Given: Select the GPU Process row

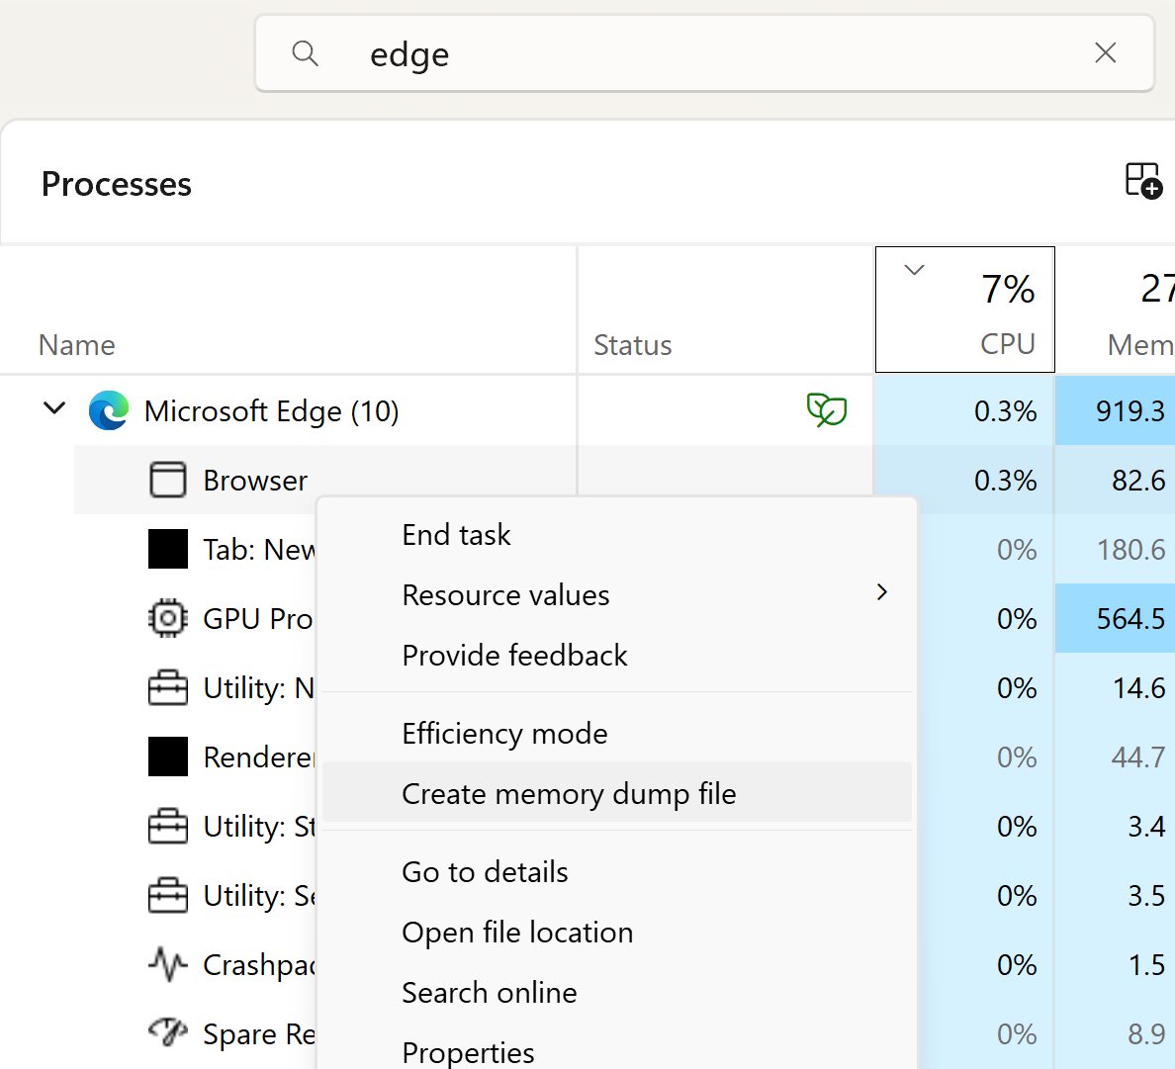Looking at the screenshot, I should tap(195, 619).
